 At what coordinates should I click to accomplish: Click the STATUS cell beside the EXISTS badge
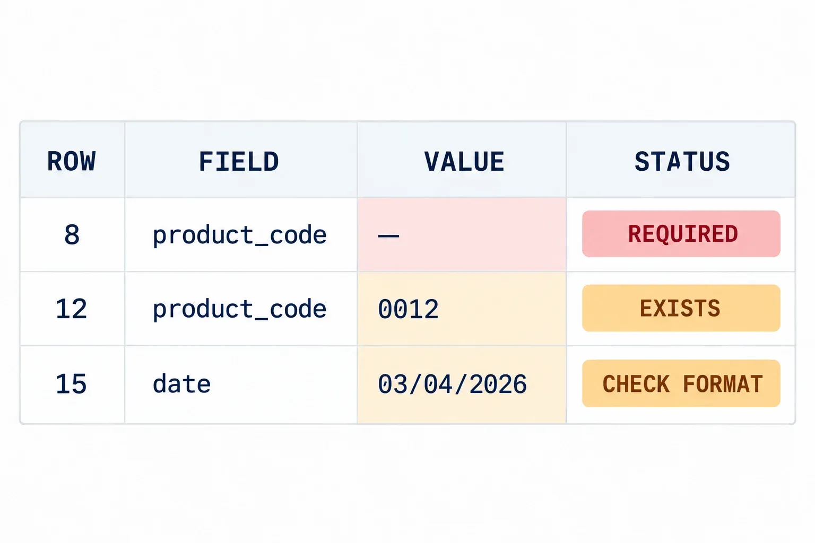(x=681, y=309)
